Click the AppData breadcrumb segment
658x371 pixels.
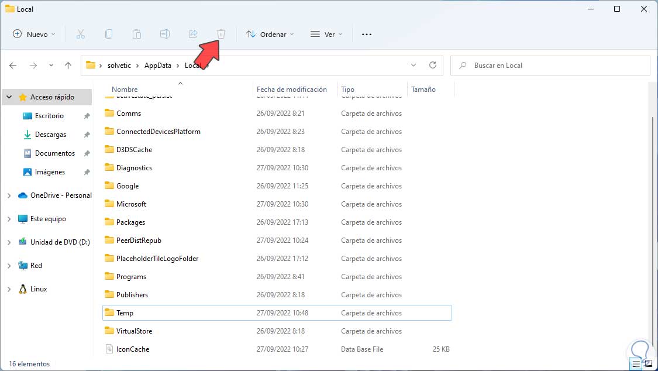tap(158, 66)
